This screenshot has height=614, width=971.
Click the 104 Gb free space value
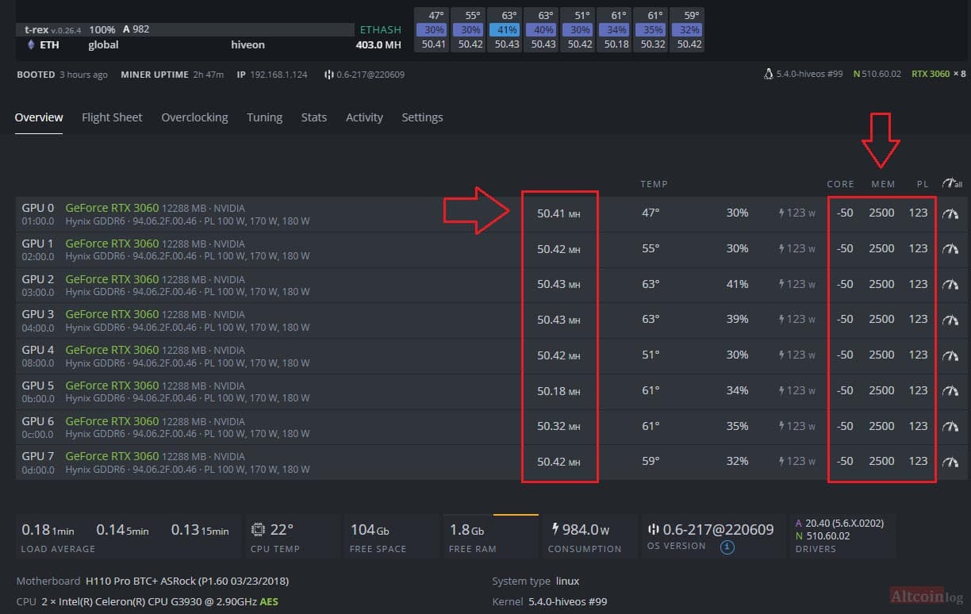click(x=370, y=529)
